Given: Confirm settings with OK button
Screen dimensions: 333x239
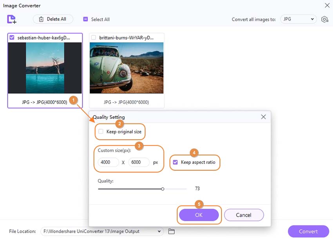Looking at the screenshot, I should click(x=199, y=215).
